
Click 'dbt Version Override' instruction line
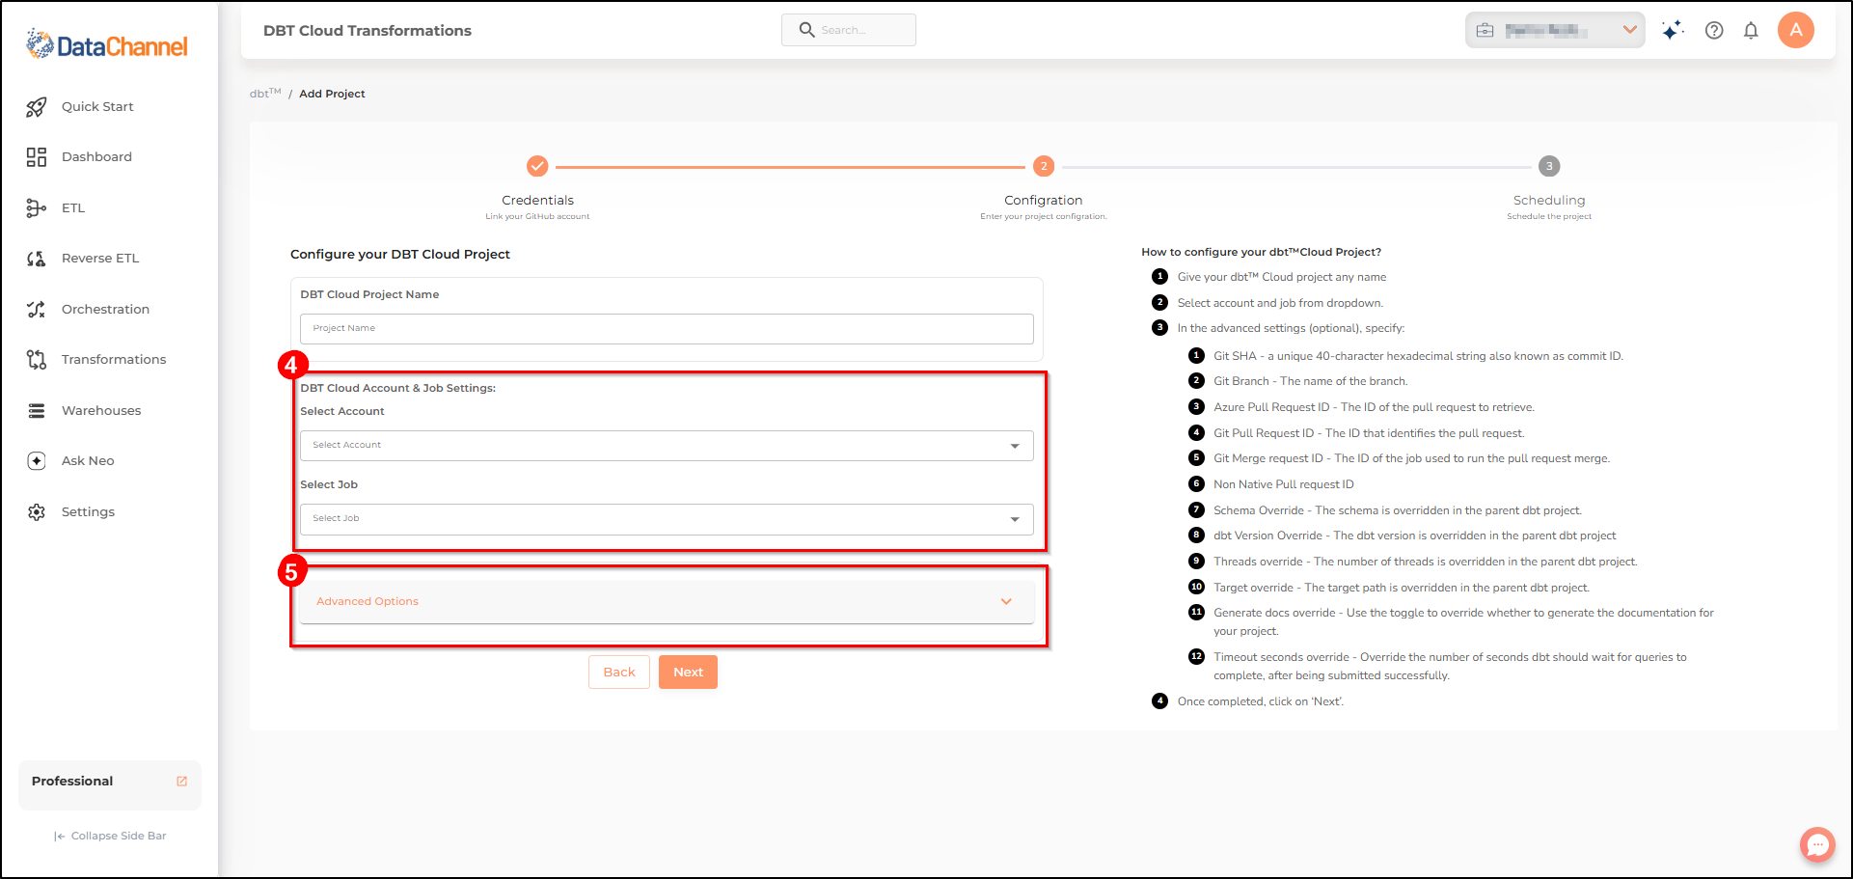[x=1415, y=536]
